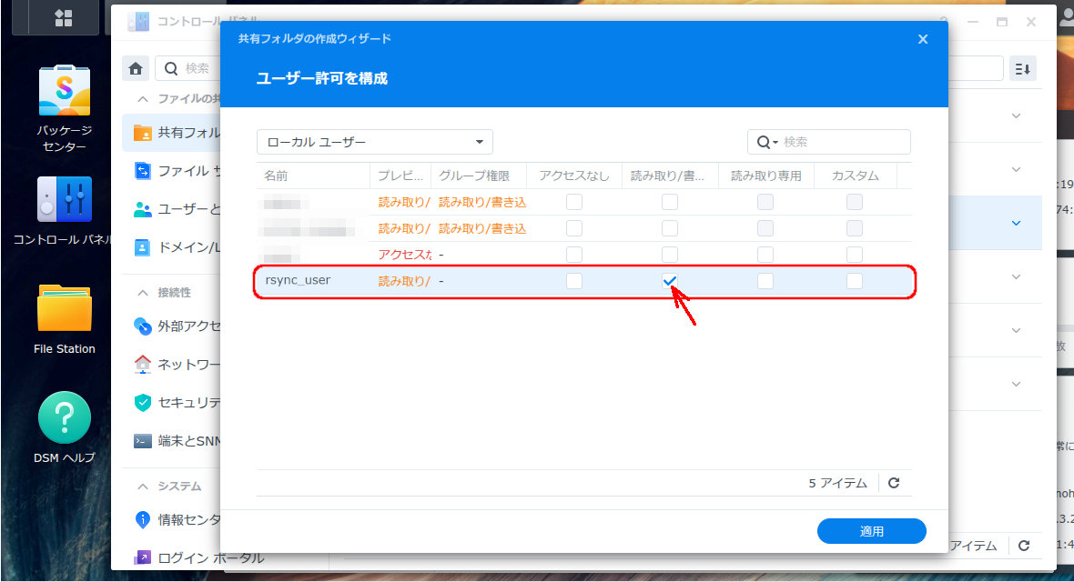Check no access for the first user row
Screen dimensions: 1074x582
pos(574,202)
